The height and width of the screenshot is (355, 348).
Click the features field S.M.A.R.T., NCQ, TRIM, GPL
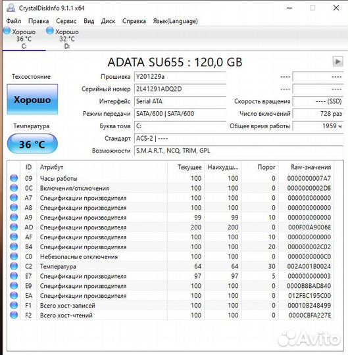point(239,151)
